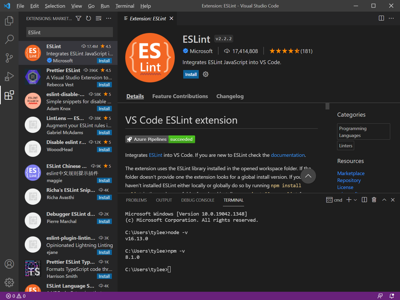400x300 pixels.
Task: Open the Manage gear in activity bar
Action: coord(9,282)
